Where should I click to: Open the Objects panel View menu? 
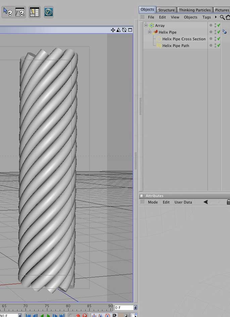click(175, 17)
